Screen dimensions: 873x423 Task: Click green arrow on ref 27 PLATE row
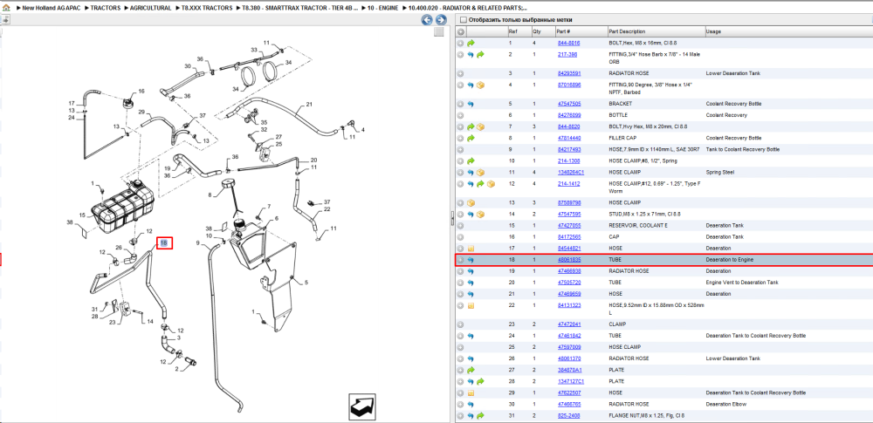point(471,370)
